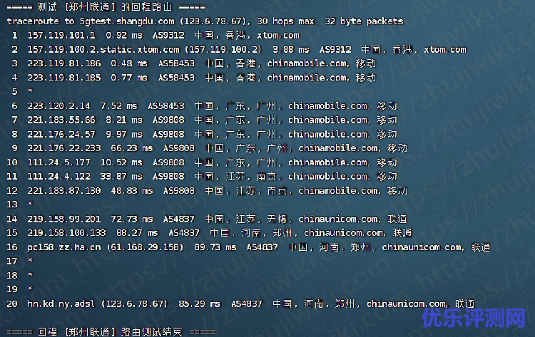The image size is (535, 337).
Task: Select IP 221.183.55.66 in hop 7
Action: click(61, 120)
